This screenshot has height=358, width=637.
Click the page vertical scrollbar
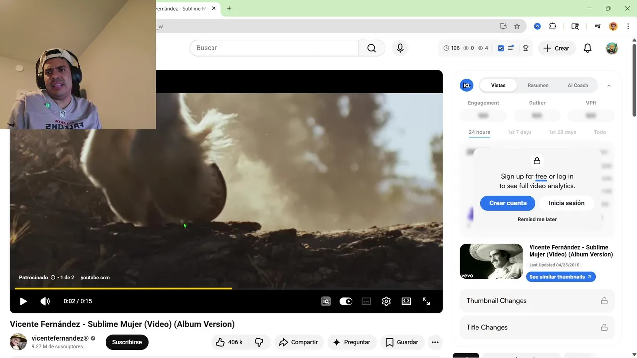click(x=634, y=80)
